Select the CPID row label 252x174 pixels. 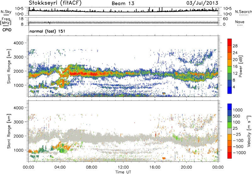tap(7, 30)
